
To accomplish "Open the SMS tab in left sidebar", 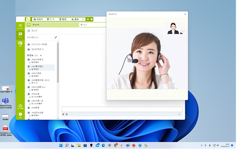I will click(20, 44).
